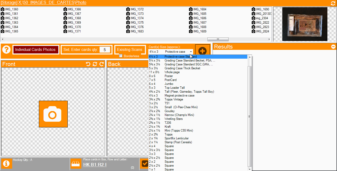Viewport: 337px width, 171px height.
Task: Click the storage box icon
Action: click(x=76, y=163)
